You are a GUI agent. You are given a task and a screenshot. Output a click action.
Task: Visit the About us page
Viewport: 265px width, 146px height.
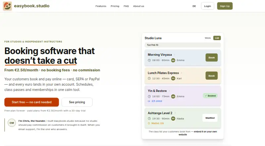pyautogui.click(x=138, y=6)
